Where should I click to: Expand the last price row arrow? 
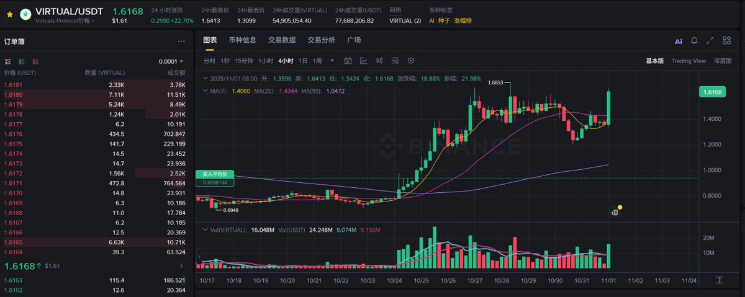181,266
